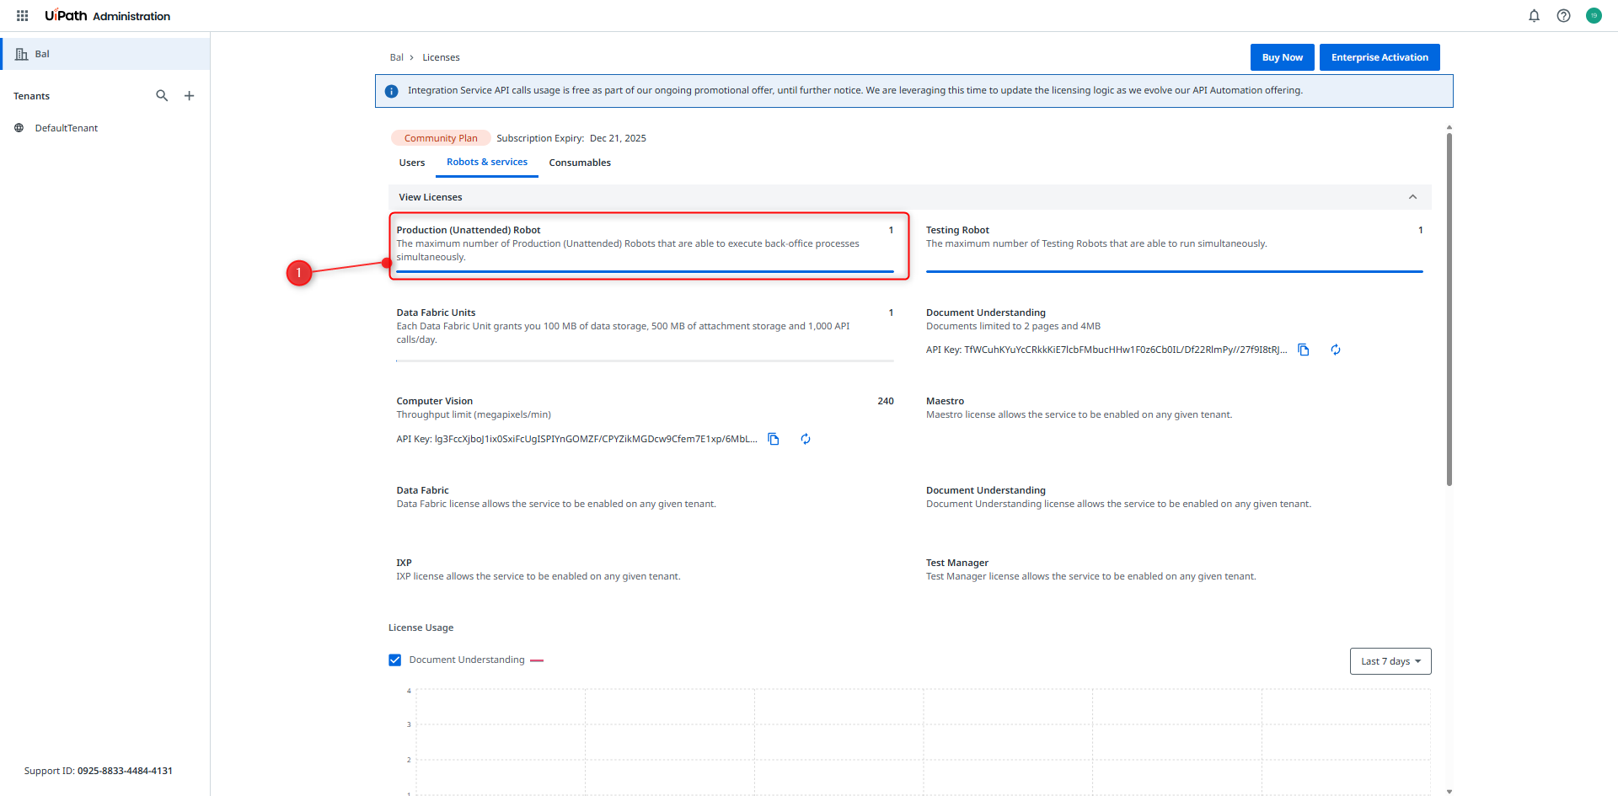Regenerate the Document Understanding API key
Screen dimensions: 1618x796
[1336, 350]
